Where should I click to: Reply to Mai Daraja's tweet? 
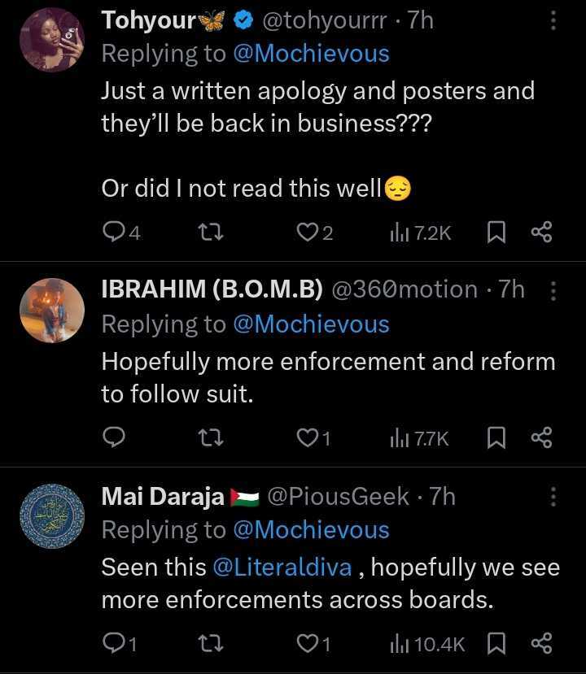coord(115,645)
